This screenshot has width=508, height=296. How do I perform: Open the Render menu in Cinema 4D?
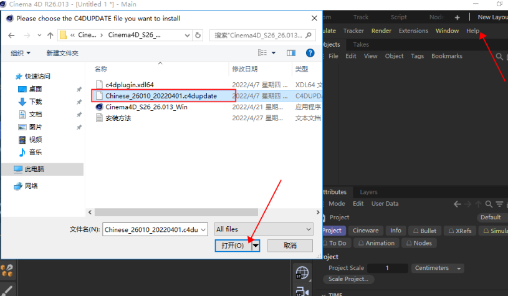(381, 31)
